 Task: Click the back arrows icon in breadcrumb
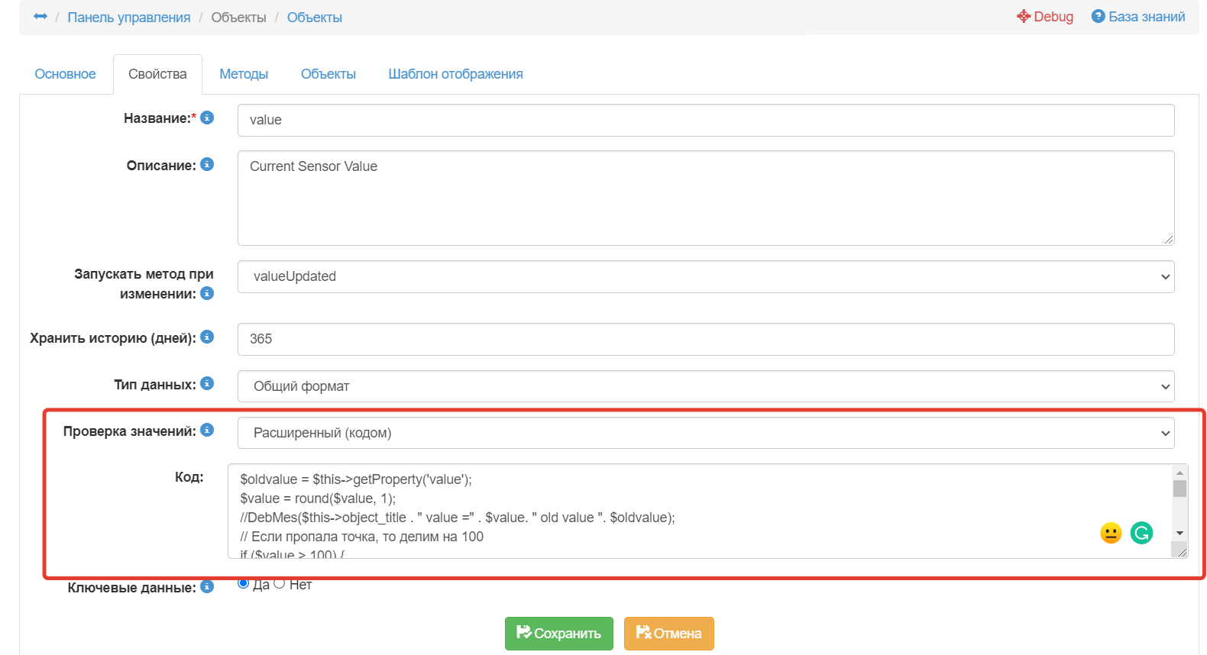pyautogui.click(x=40, y=17)
